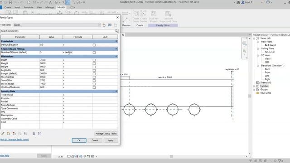Click the Edit Parameter pencil icon
290x163 pixels.
(3, 134)
